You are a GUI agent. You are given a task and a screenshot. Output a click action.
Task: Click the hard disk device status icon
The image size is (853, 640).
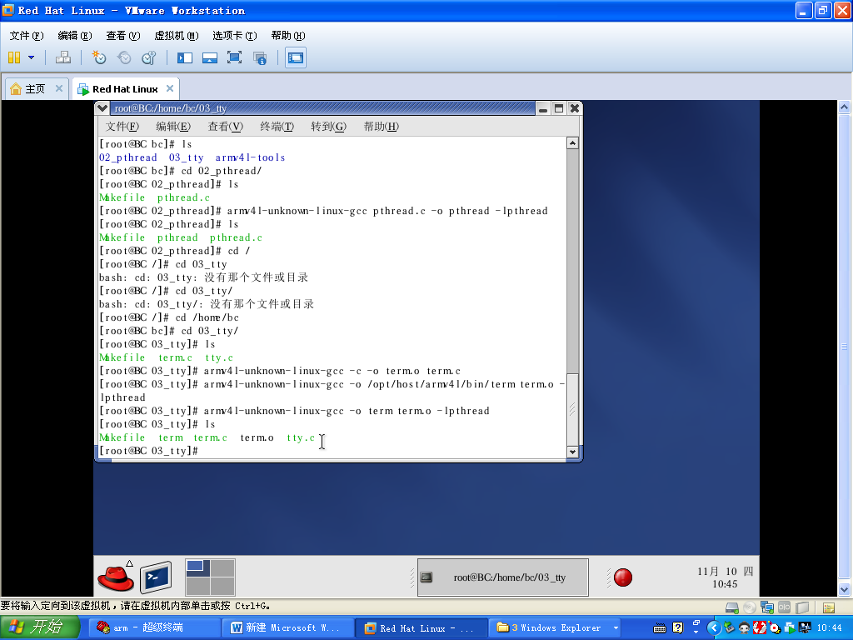(732, 607)
